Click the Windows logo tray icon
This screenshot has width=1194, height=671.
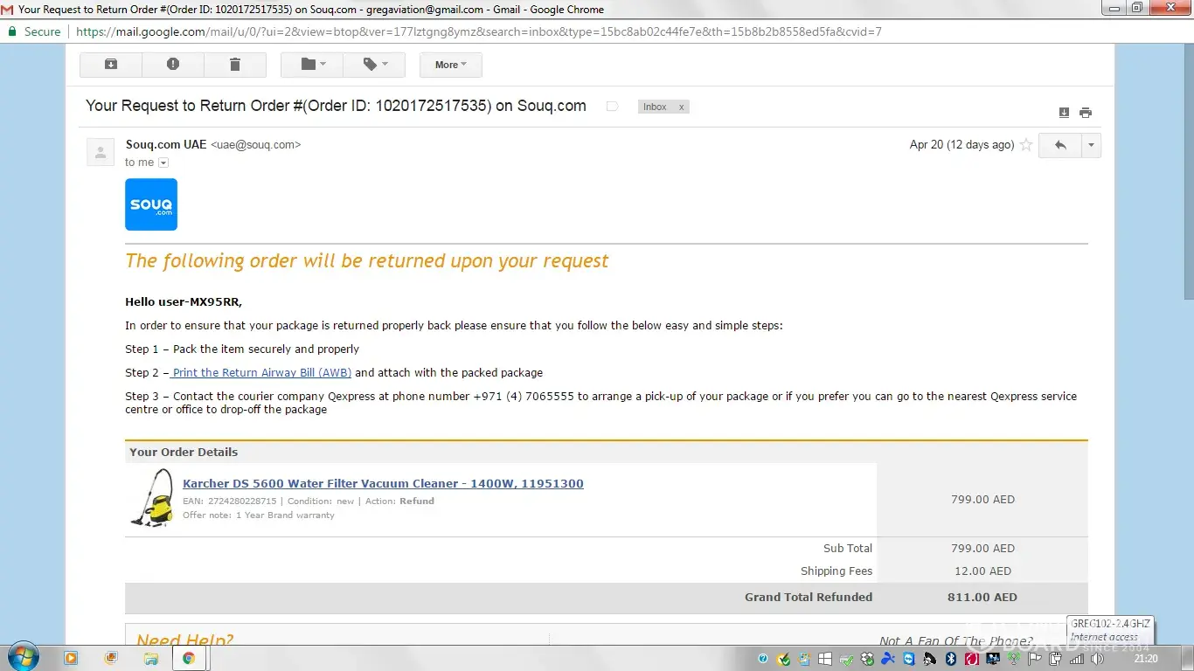pyautogui.click(x=826, y=659)
